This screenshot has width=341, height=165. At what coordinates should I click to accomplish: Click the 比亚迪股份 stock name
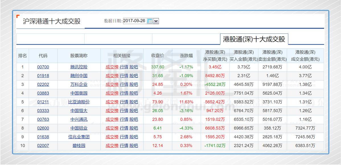pos(79,102)
